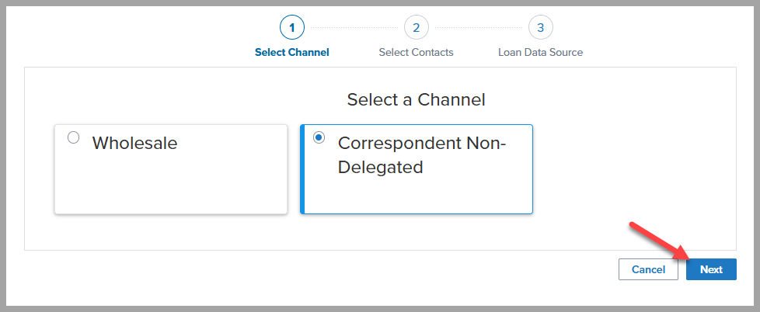Click the step 1 circle indicator

pyautogui.click(x=291, y=28)
